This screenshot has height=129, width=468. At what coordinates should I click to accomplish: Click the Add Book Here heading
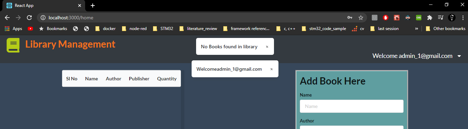(x=333, y=81)
